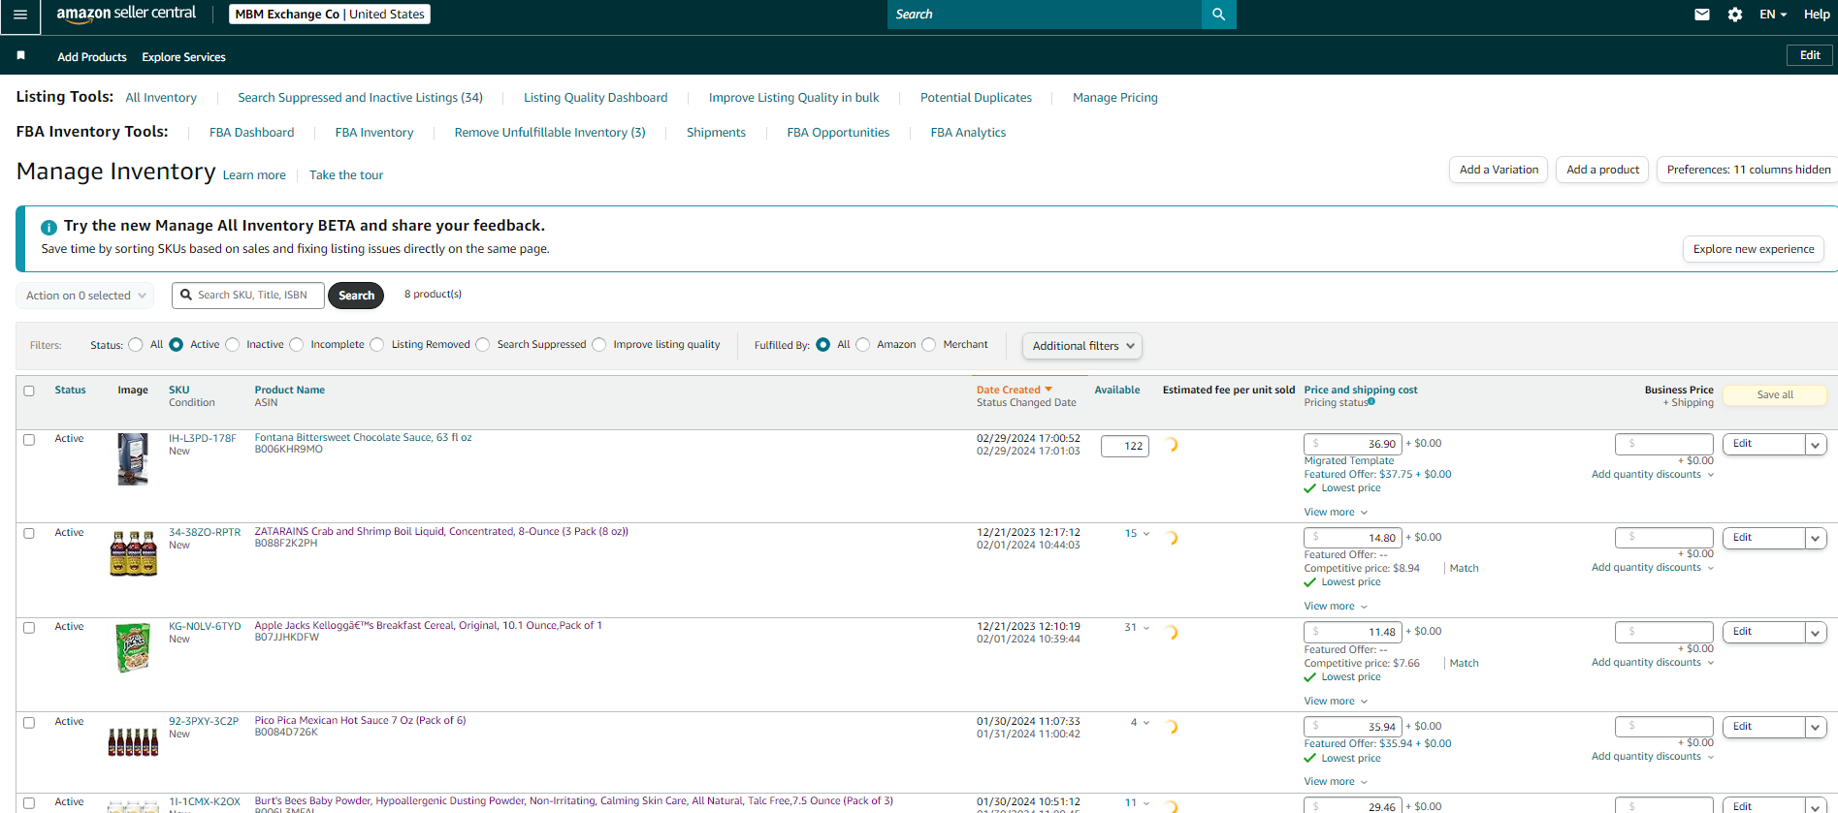Open the messages envelope icon
The height and width of the screenshot is (813, 1838).
1702,15
